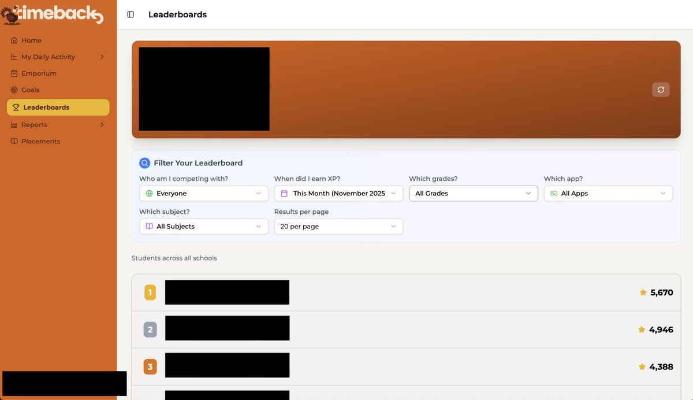Open the This Month date dropdown
Screen dimensions: 693x400
[x=338, y=194]
